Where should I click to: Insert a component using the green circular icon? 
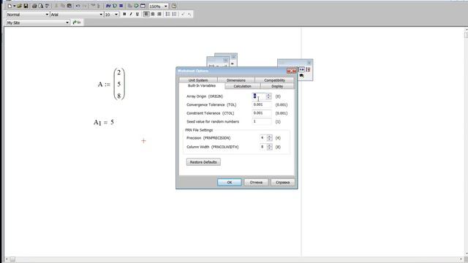pyautogui.click(x=136, y=6)
